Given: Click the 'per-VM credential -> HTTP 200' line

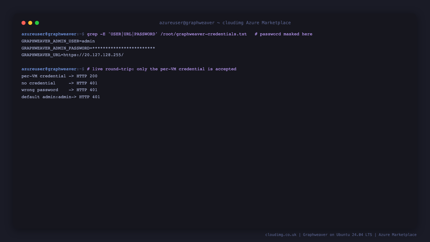Looking at the screenshot, I should click(x=59, y=76).
